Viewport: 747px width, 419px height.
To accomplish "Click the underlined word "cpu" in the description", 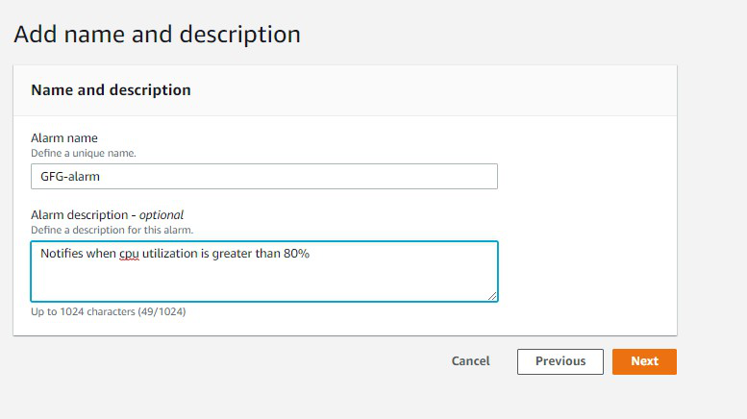I will point(129,254).
